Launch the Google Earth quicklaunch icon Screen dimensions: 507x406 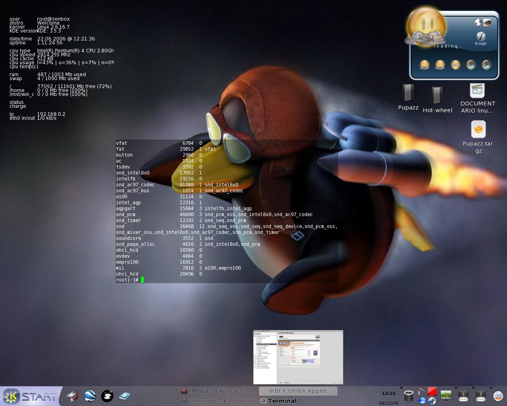(90, 396)
